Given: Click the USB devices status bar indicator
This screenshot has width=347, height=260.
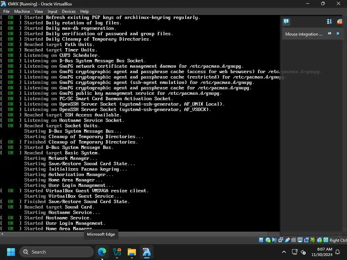Looking at the screenshot, I should click(287, 240).
